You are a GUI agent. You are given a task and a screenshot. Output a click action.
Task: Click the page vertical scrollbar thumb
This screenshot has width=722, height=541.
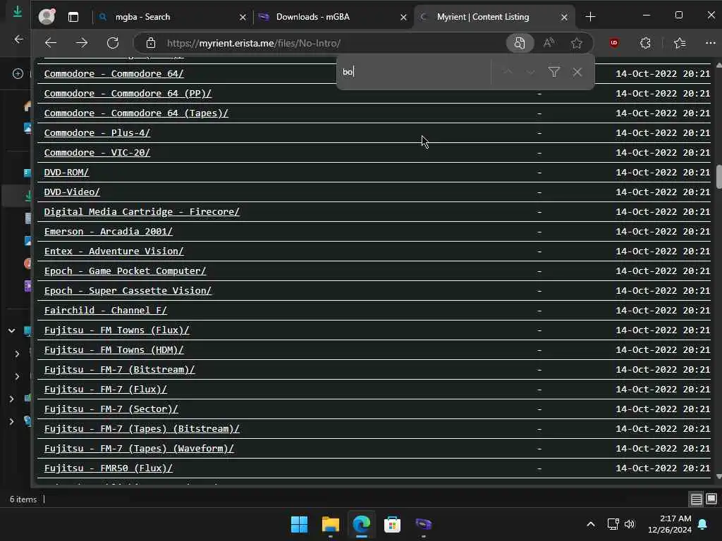718,176
